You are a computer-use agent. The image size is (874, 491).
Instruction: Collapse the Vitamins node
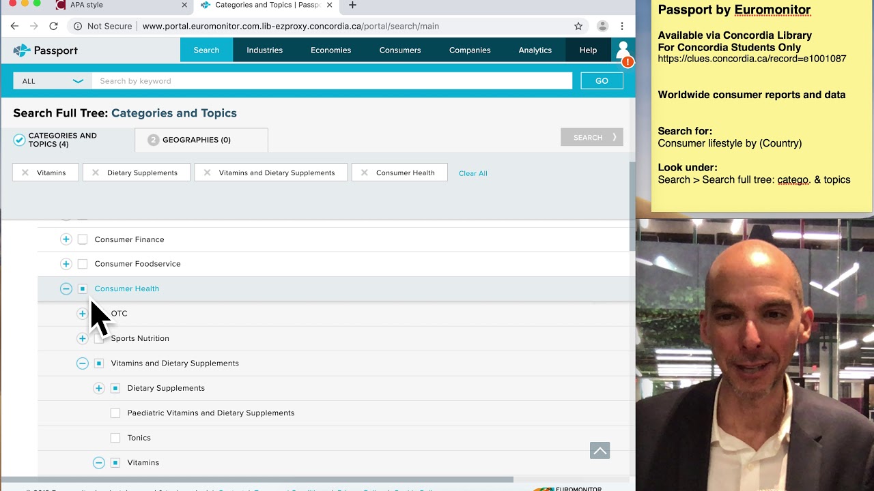(x=99, y=462)
